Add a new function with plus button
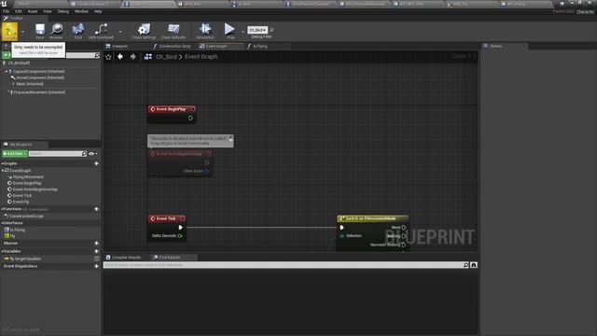This screenshot has height=336, width=597. pos(96,209)
